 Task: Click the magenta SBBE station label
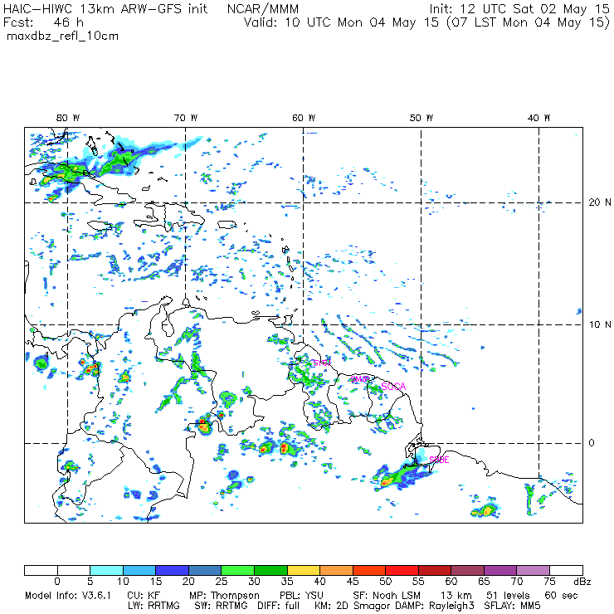point(439,460)
